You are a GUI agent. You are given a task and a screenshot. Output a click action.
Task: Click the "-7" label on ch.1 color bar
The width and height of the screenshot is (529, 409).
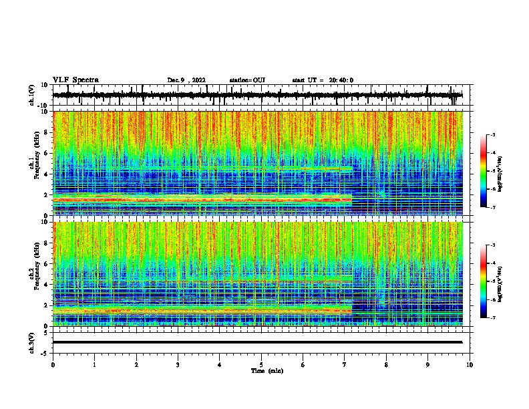493,207
